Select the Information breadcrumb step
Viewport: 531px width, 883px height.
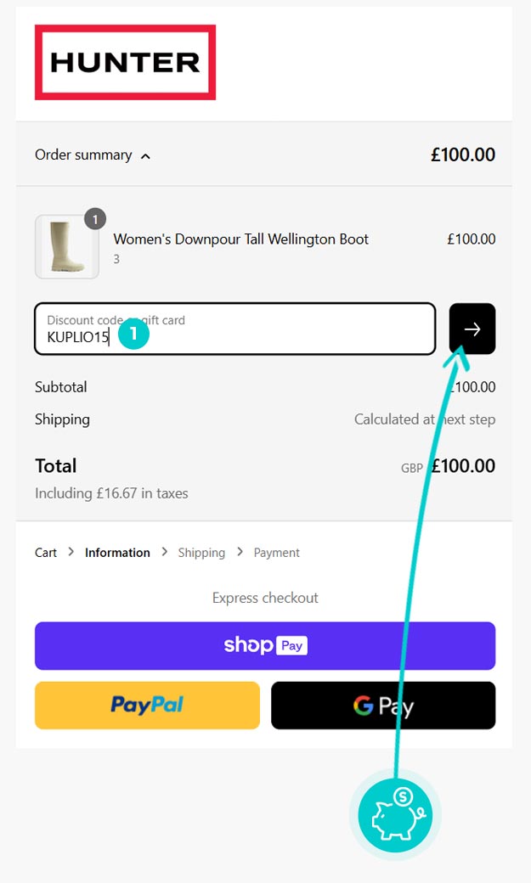point(117,553)
